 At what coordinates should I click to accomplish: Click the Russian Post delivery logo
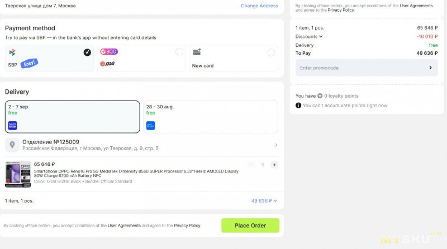(x=12, y=126)
